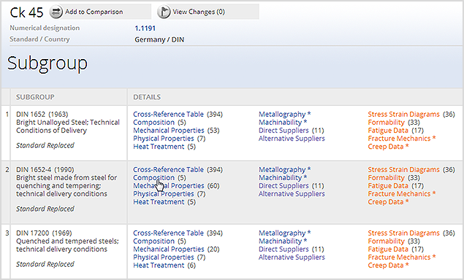Click View Changes (0) button label

point(199,12)
